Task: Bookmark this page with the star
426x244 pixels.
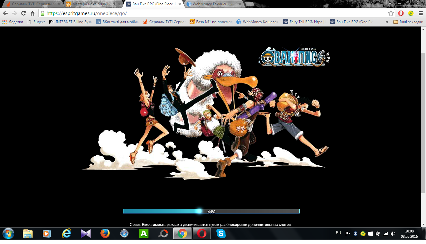Action: pyautogui.click(x=391, y=13)
